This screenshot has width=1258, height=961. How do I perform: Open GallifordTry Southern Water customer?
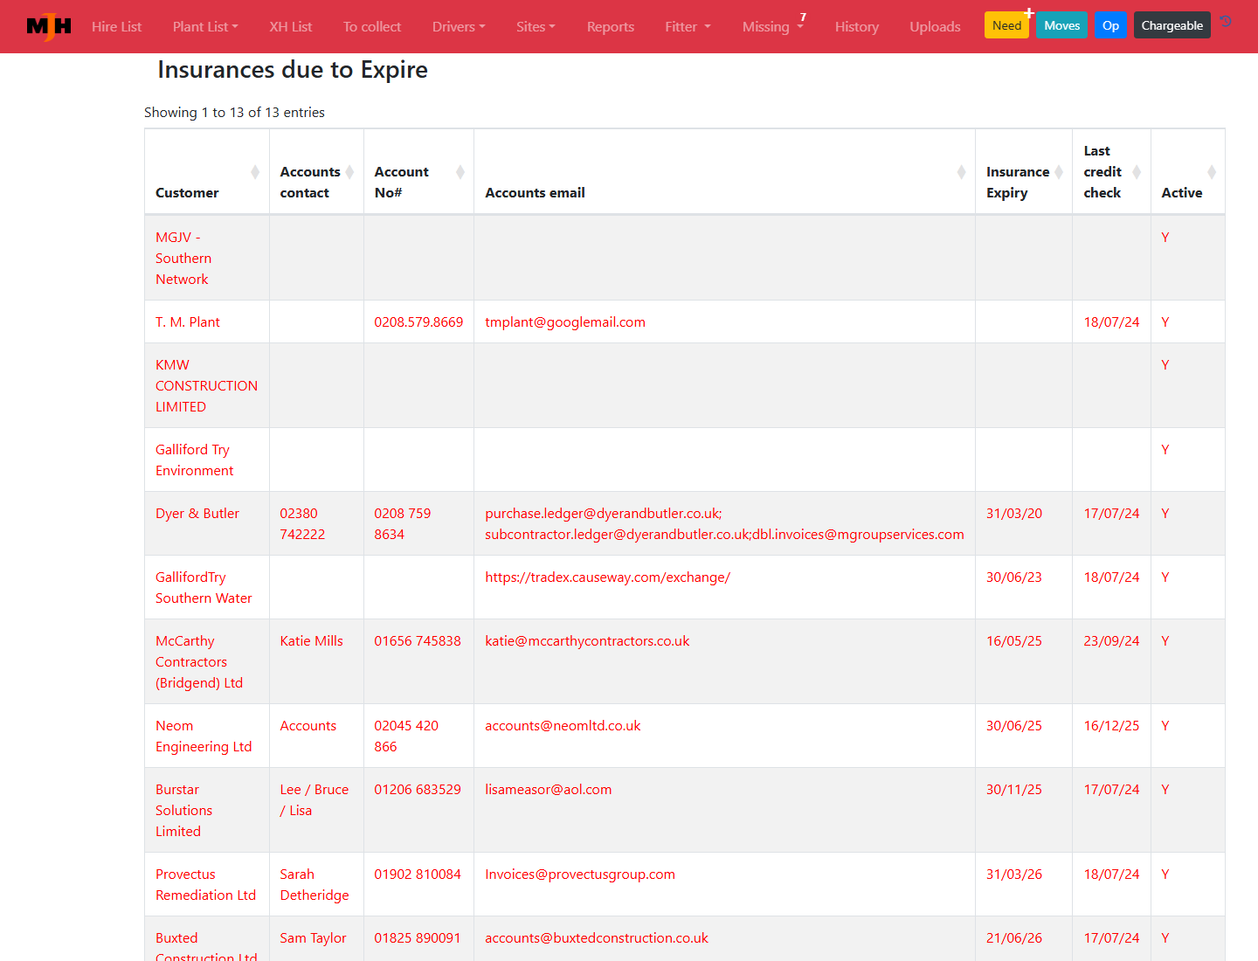click(204, 588)
